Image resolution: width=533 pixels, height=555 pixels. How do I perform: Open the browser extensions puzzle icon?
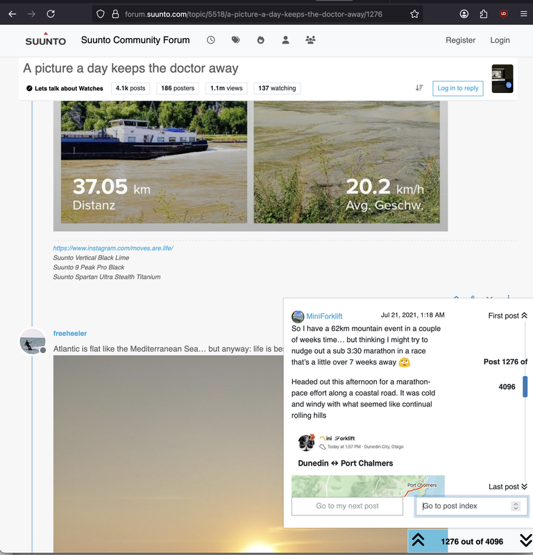(x=484, y=14)
